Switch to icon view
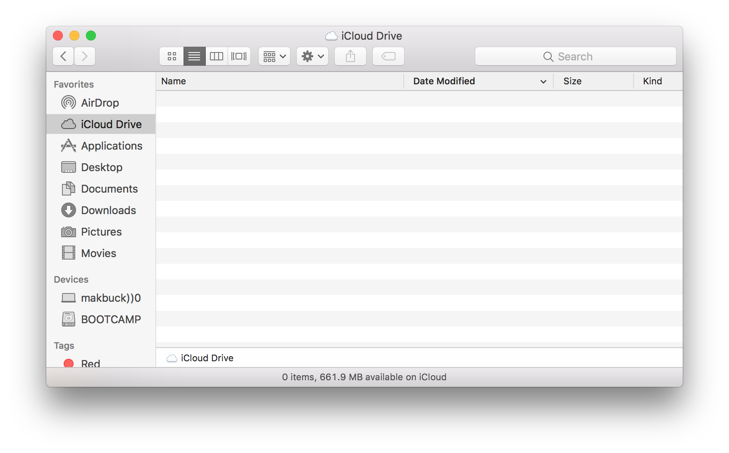 coord(172,56)
